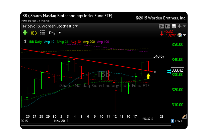Click the 320.00 price axis label
Screen dimensions: 201x134
point(178,90)
